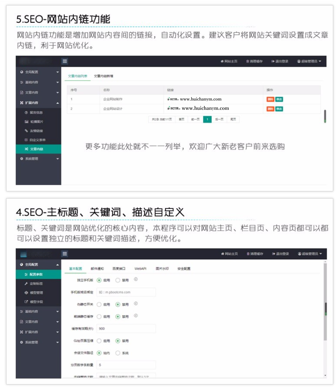The image size is (336, 388).
Task: Click 修改 for 企业网站制作
Action: (x=279, y=99)
